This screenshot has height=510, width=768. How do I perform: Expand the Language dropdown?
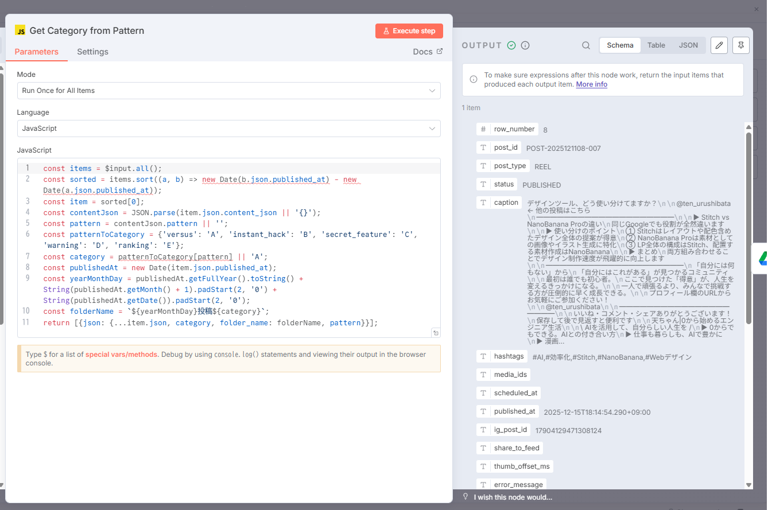(x=228, y=129)
